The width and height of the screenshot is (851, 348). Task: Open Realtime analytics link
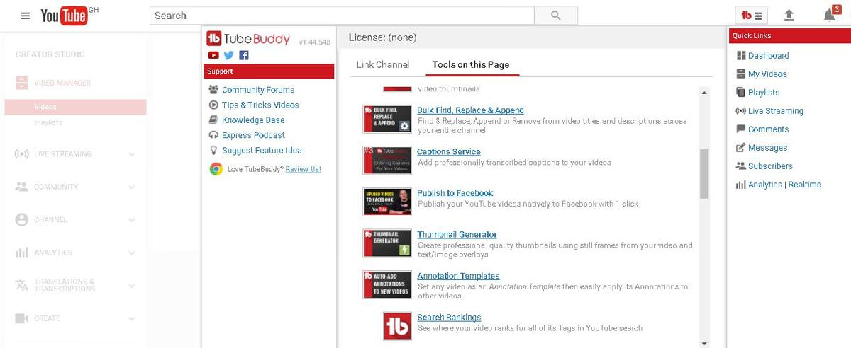[805, 185]
